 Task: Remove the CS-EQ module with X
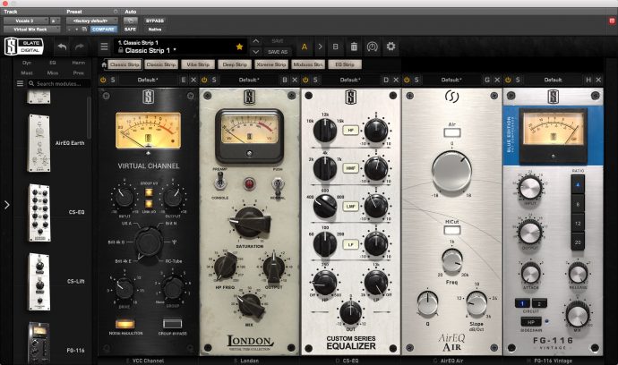396,80
